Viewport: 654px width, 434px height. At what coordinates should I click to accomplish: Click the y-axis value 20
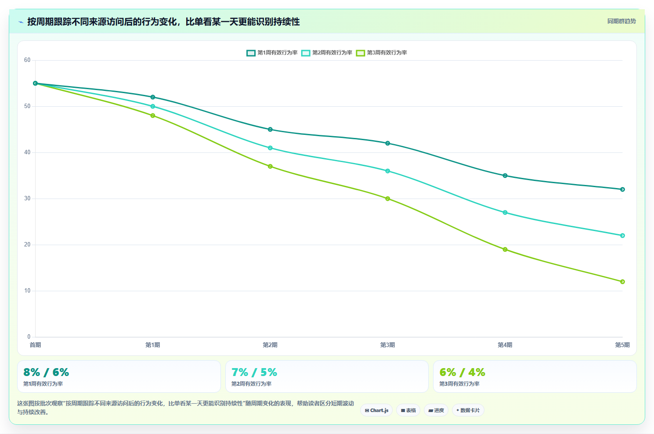click(27, 245)
